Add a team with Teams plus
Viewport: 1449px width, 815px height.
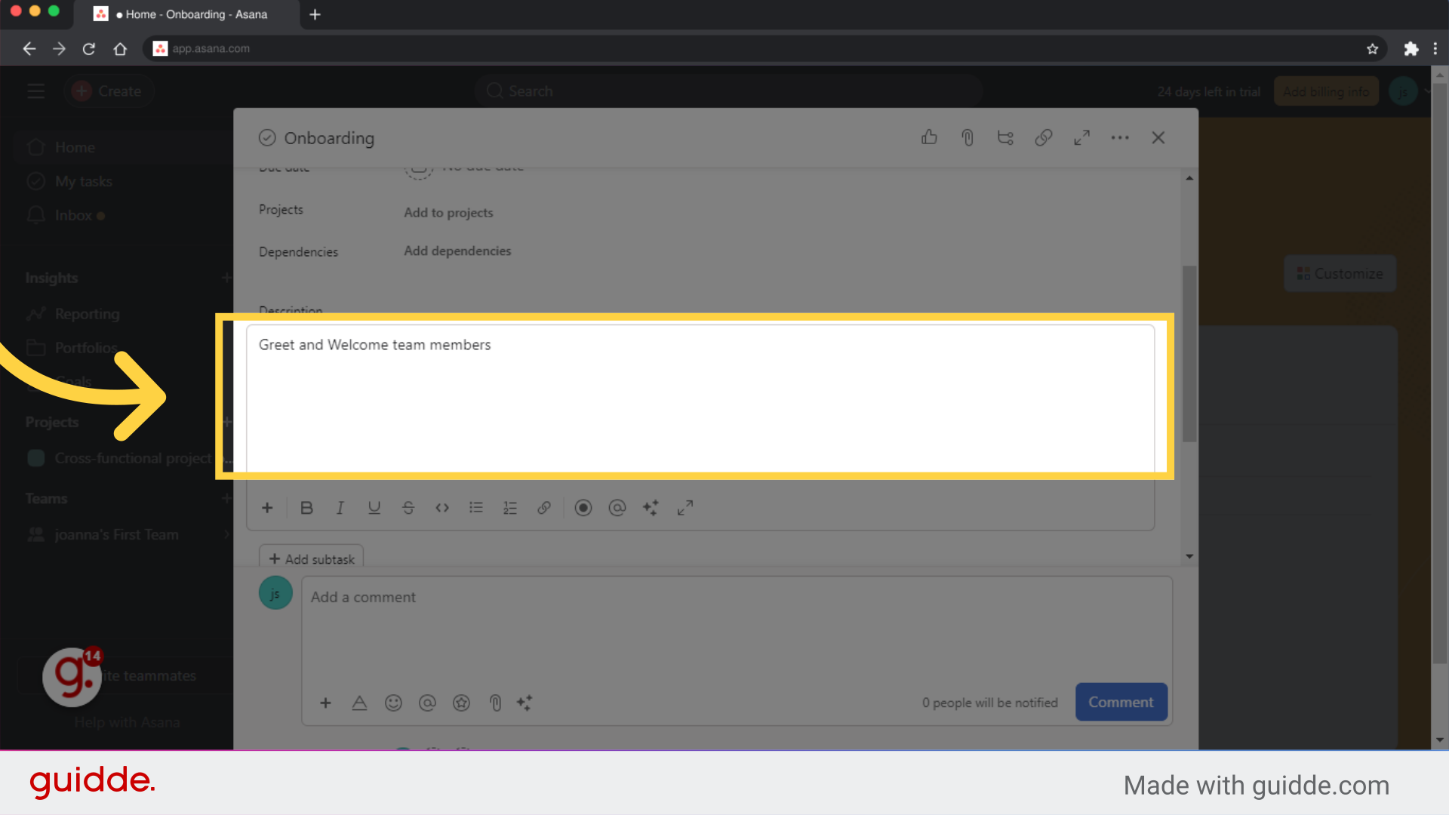tap(226, 498)
